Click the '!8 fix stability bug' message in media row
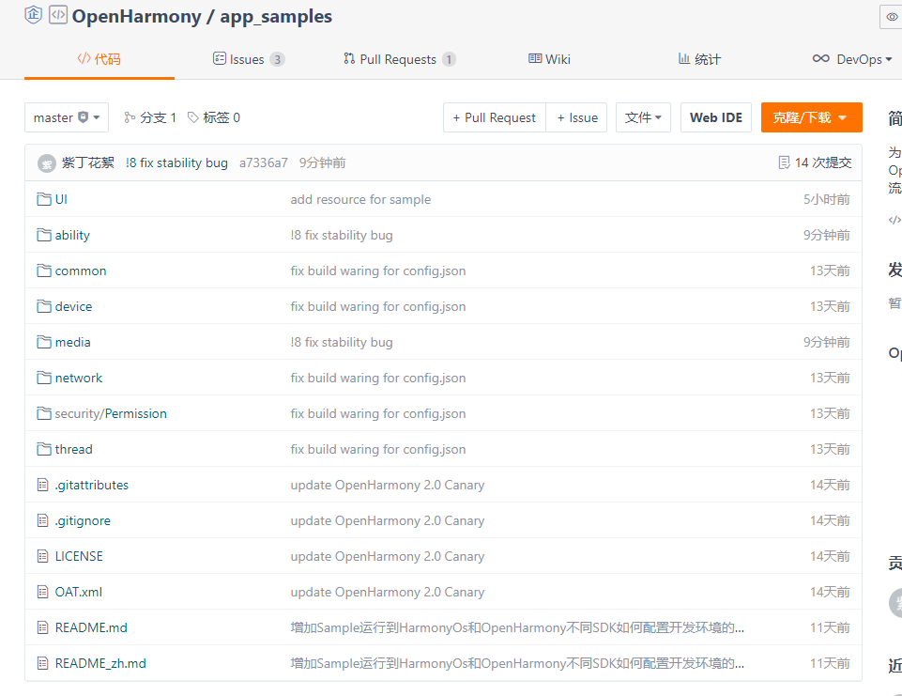The image size is (902, 696). click(x=342, y=342)
